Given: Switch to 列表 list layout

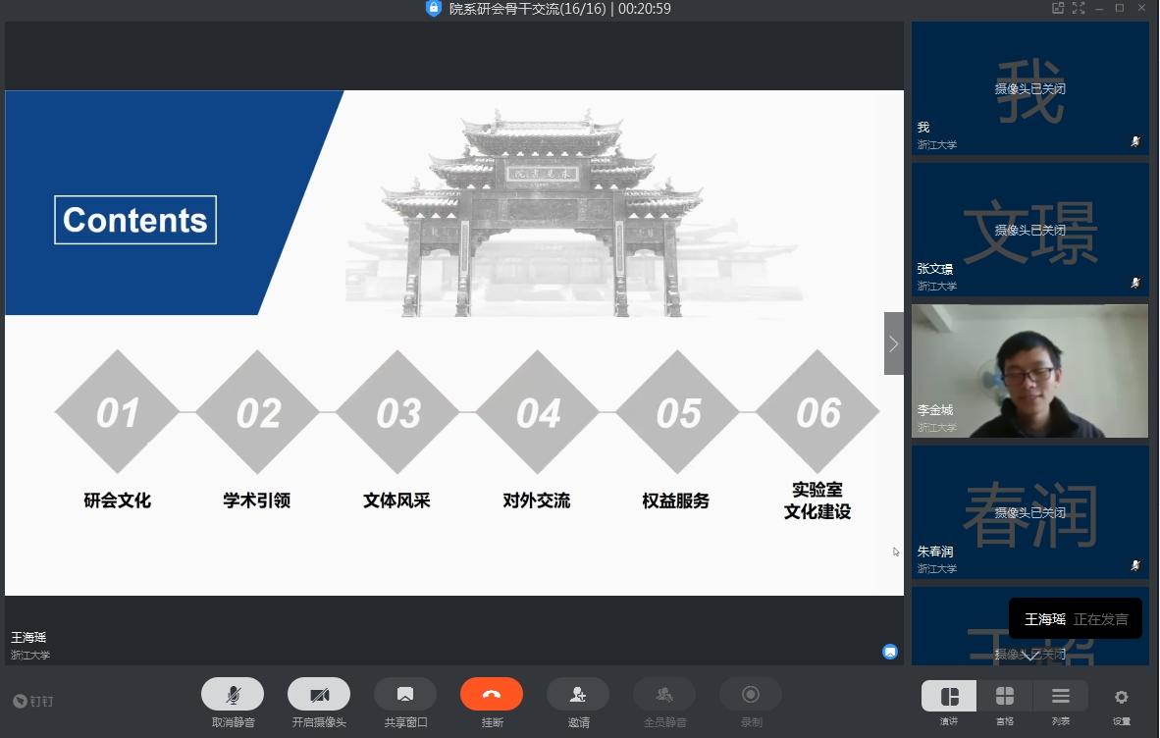Looking at the screenshot, I should pyautogui.click(x=1061, y=697).
